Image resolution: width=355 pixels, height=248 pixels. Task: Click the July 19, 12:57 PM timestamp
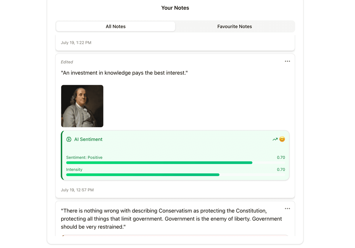[x=77, y=190]
